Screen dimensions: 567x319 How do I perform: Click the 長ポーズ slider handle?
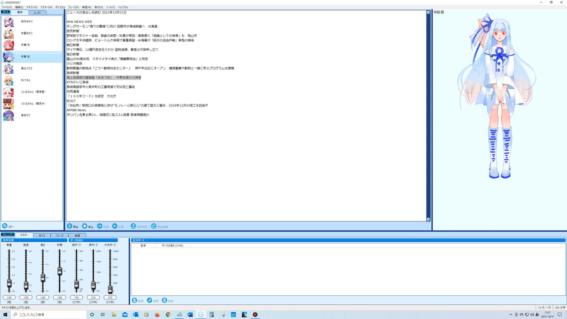(x=93, y=286)
